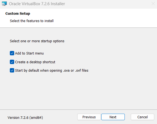The width and height of the screenshot is (157, 124).
Task: Click the VirtualBox installer icon in title bar
Action: (4, 4)
